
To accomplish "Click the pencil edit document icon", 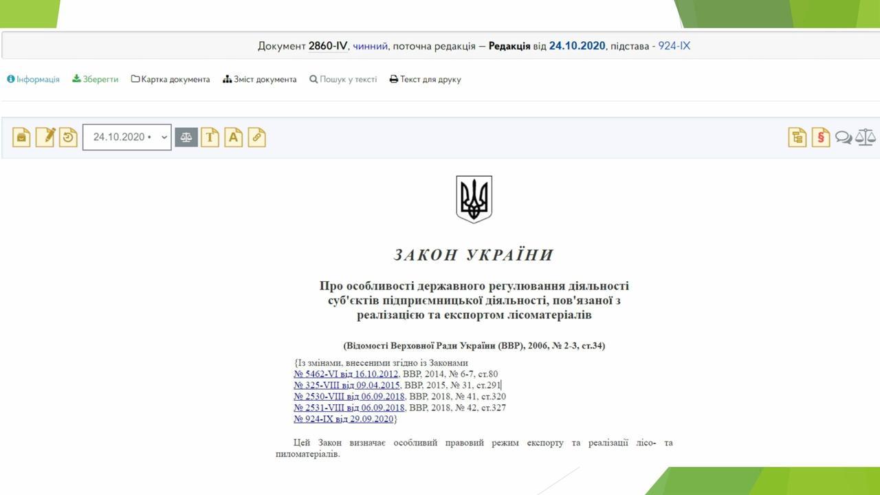I will coord(45,137).
